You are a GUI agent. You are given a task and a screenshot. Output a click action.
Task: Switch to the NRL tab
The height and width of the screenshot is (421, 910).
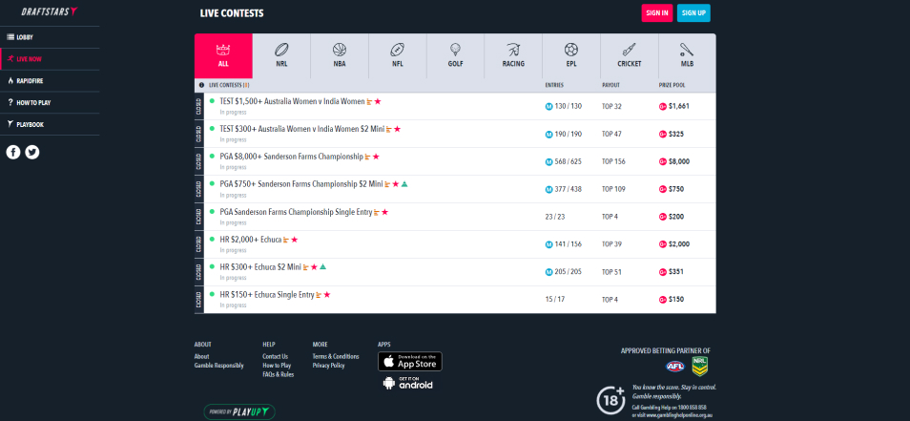[281, 55]
